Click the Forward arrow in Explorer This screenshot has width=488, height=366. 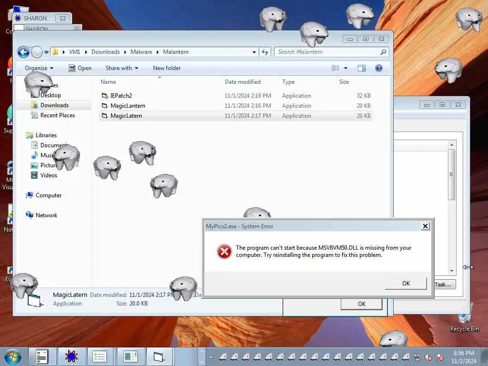(37, 52)
